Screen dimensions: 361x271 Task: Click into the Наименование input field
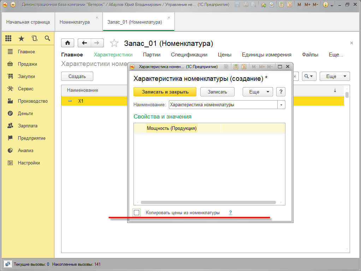[x=223, y=105]
